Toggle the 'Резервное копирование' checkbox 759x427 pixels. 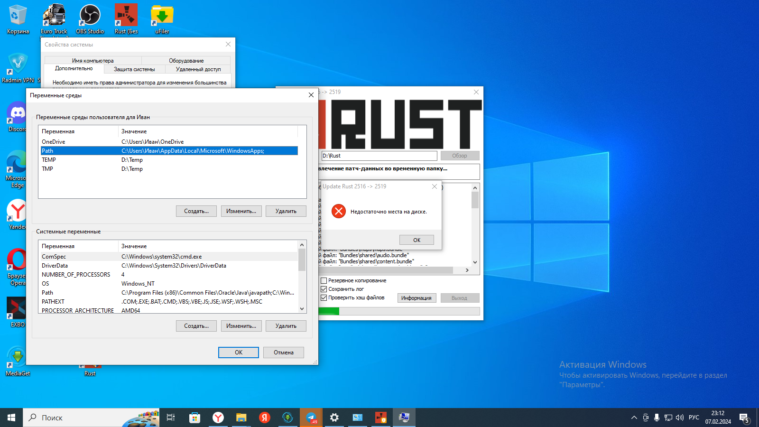pos(324,280)
